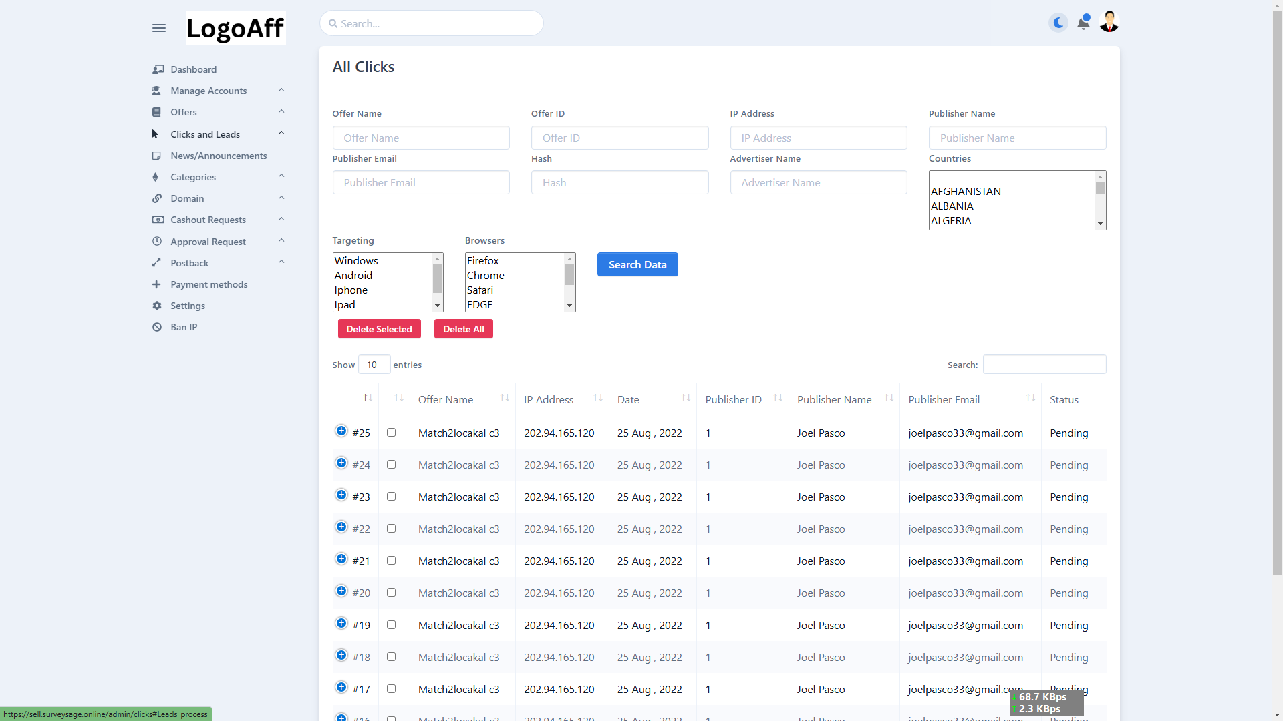The width and height of the screenshot is (1283, 721).
Task: Expand row #21 details plus icon
Action: (x=341, y=559)
